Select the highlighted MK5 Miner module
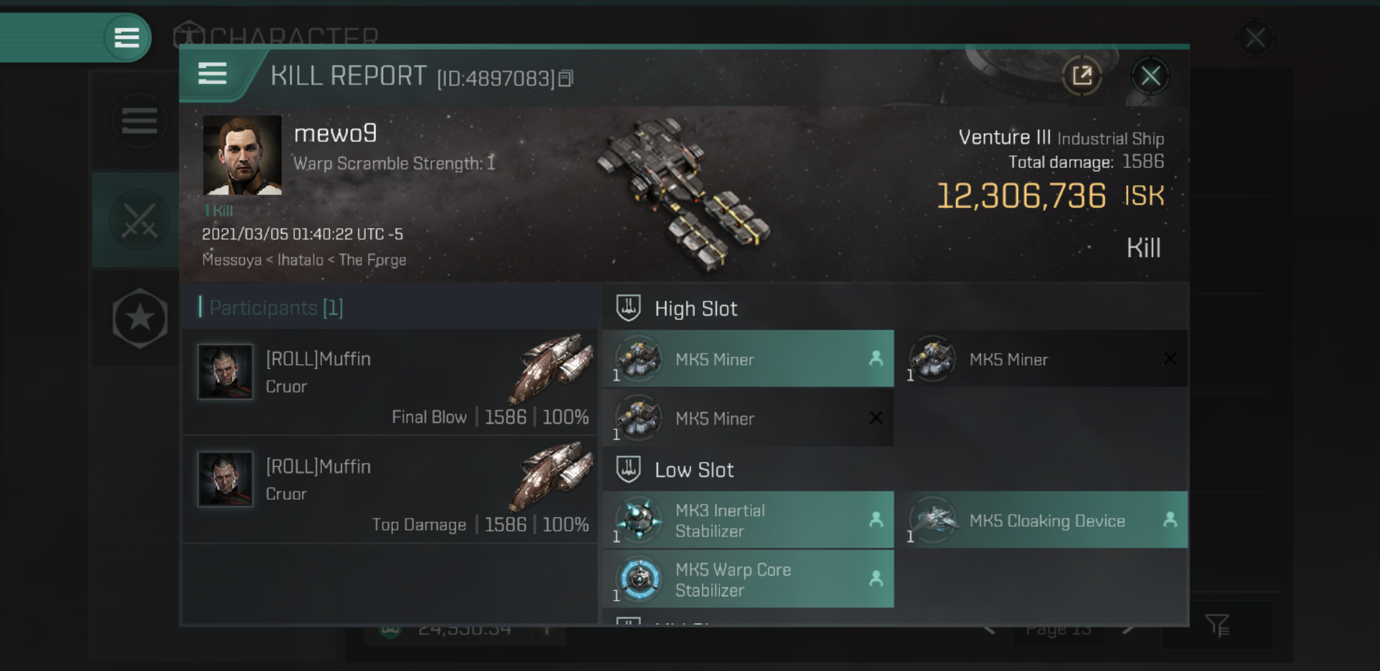Image resolution: width=1380 pixels, height=671 pixels. click(748, 358)
